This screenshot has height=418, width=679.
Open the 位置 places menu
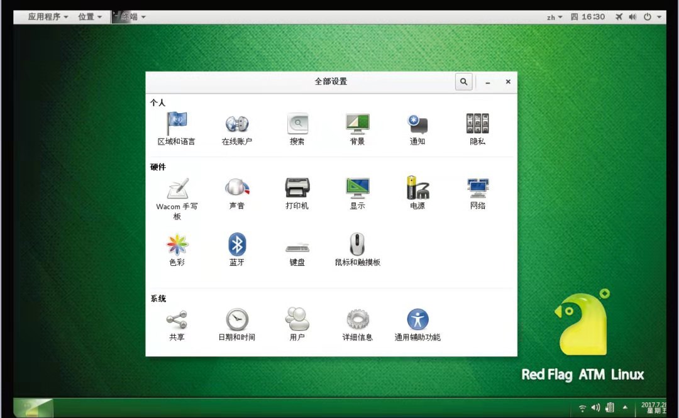(x=90, y=17)
